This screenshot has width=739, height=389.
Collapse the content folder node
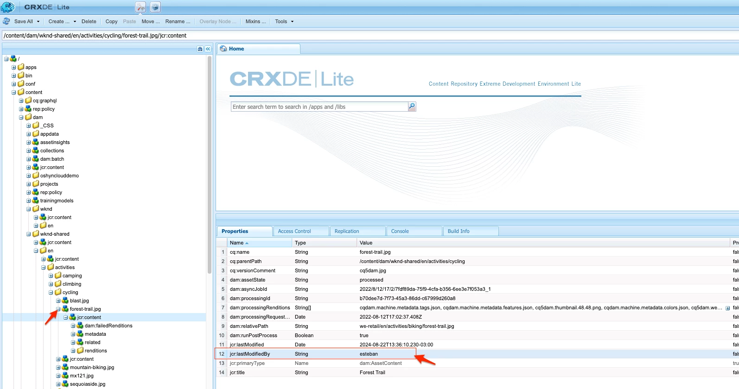[14, 92]
